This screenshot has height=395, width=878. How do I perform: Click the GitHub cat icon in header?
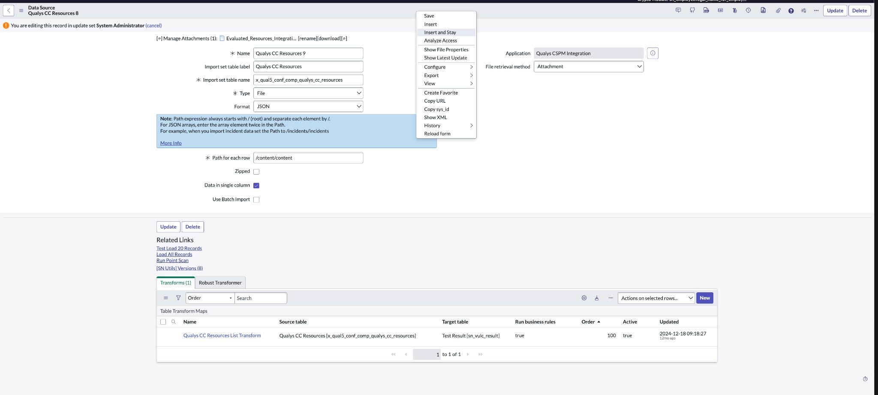pyautogui.click(x=692, y=10)
